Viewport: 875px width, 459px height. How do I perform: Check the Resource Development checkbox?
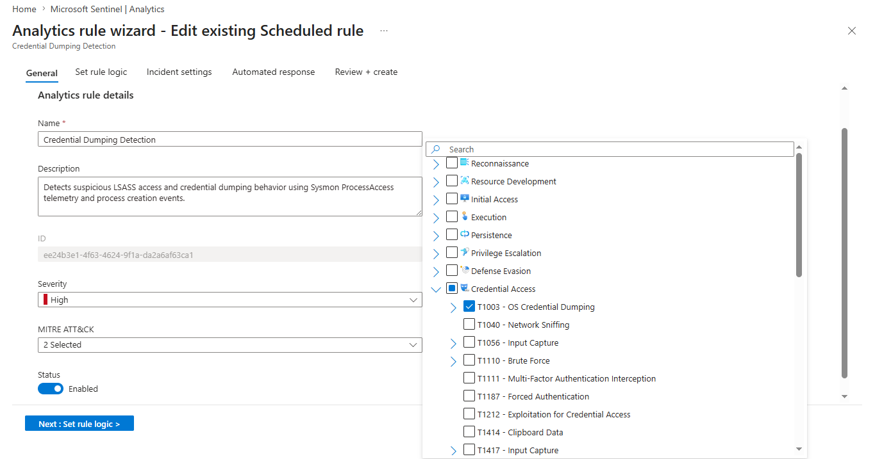coord(452,181)
